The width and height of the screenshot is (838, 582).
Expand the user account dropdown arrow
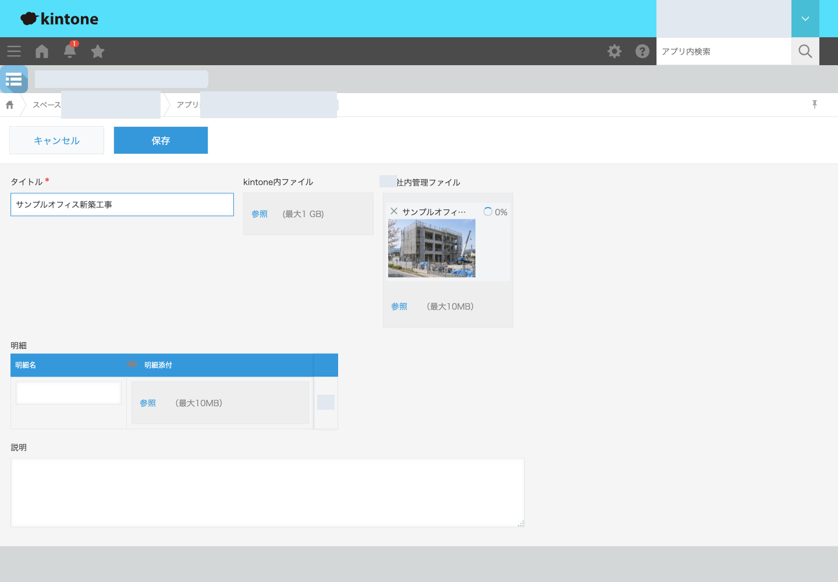tap(805, 19)
